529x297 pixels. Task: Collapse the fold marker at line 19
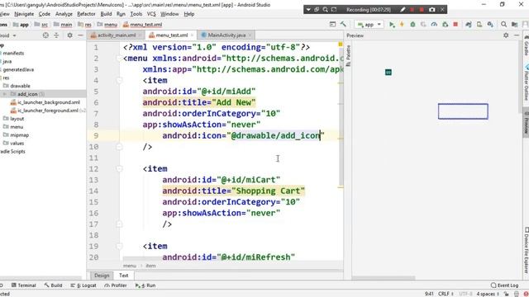pos(119,246)
